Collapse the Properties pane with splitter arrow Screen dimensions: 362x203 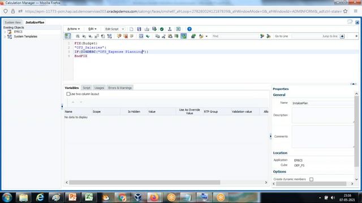click(x=270, y=136)
